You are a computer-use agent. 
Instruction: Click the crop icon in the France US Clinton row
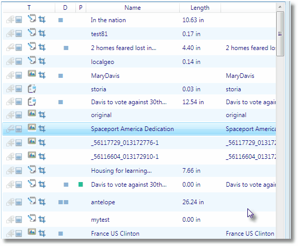42,233
